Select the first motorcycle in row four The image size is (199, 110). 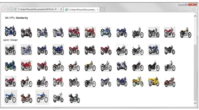tap(11, 81)
